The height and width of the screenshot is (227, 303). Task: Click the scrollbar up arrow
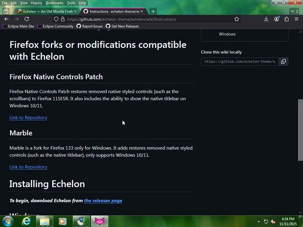(300, 32)
